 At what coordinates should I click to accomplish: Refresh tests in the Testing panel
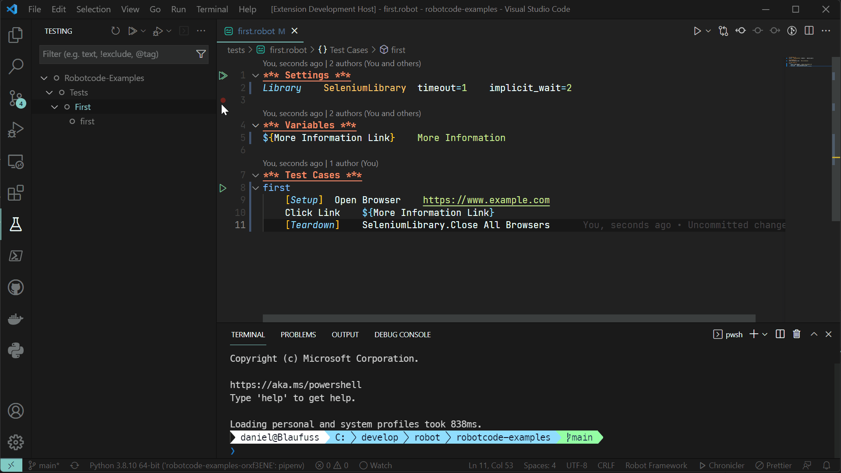click(x=115, y=31)
